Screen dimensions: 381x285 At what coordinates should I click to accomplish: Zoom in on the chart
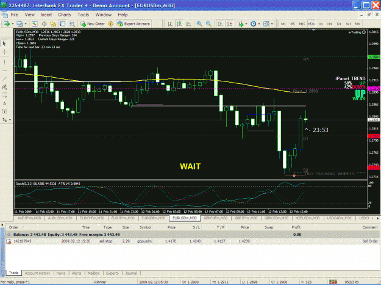199,24
